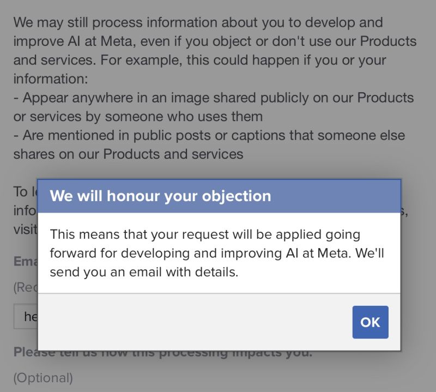Viewport: 436px width, 392px height.
Task: Click the blue dialog title bar
Action: [x=218, y=196]
